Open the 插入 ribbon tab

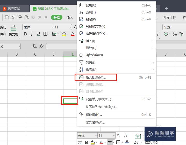(x=69, y=18)
